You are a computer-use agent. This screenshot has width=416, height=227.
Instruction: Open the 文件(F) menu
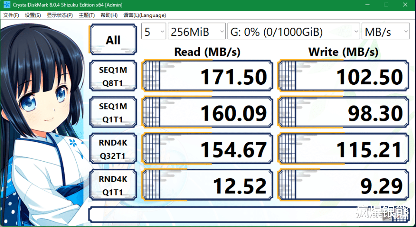[x=11, y=15]
